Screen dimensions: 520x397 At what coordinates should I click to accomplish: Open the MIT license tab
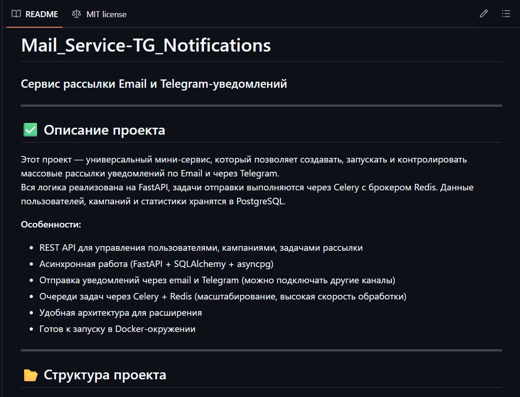[105, 14]
